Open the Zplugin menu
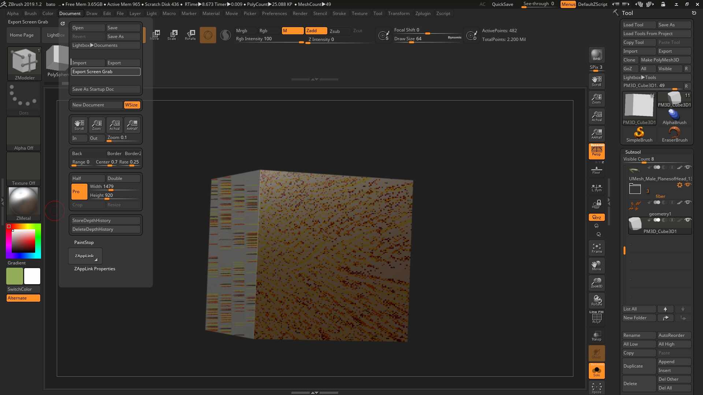This screenshot has width=703, height=395. coord(423,14)
